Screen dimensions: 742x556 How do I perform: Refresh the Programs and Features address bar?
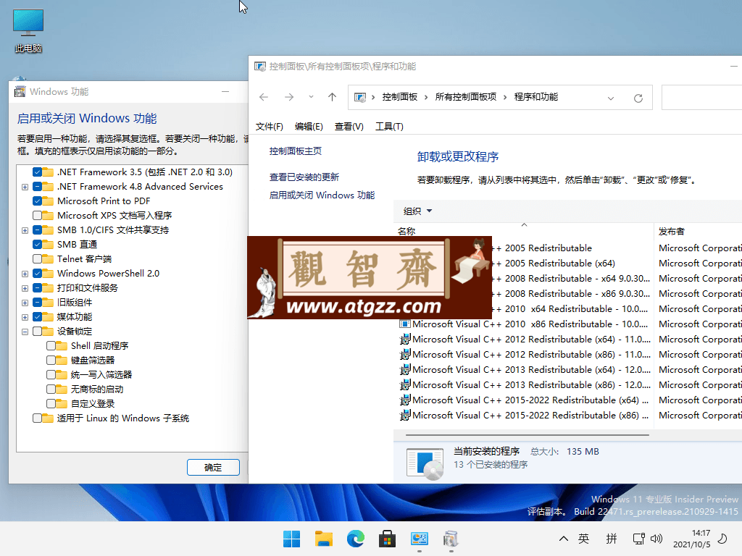(638, 98)
